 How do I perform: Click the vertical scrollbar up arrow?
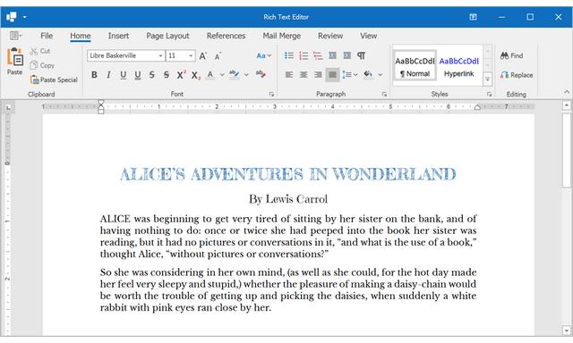(567, 105)
